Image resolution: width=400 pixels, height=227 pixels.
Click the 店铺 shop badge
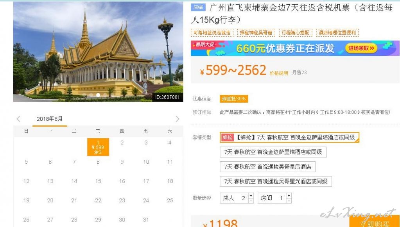coord(198,7)
